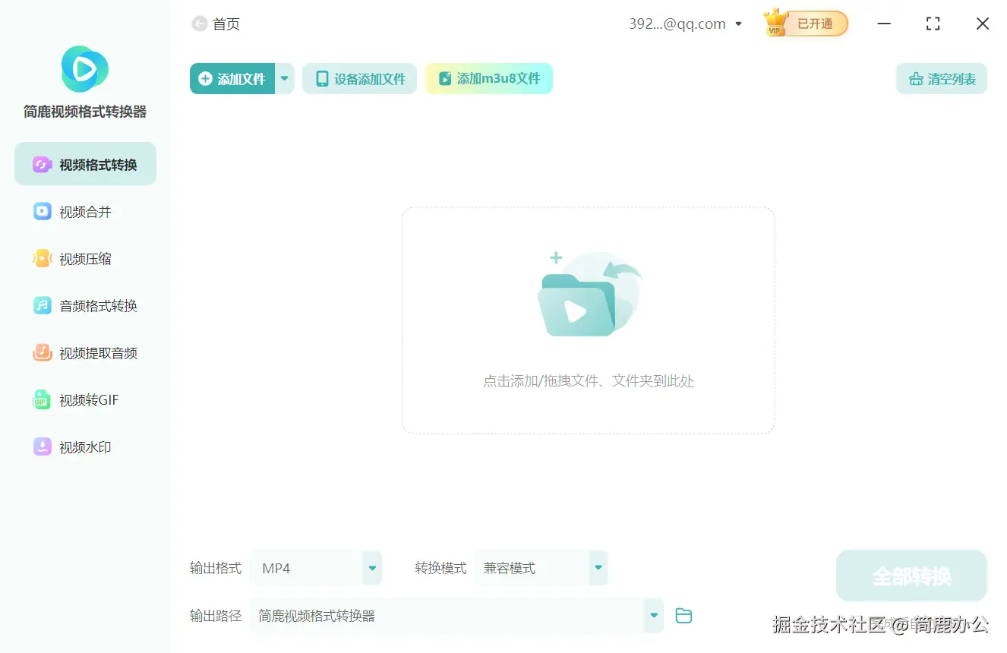Switch to 视频转GIF converter
Image resolution: width=1007 pixels, height=653 pixels.
(84, 400)
